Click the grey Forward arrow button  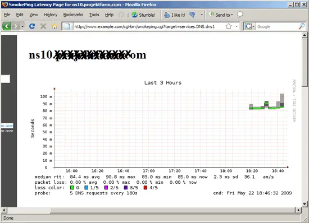(x=16, y=26)
